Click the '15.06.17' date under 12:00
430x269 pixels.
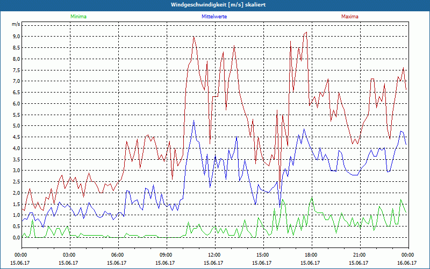click(x=213, y=263)
